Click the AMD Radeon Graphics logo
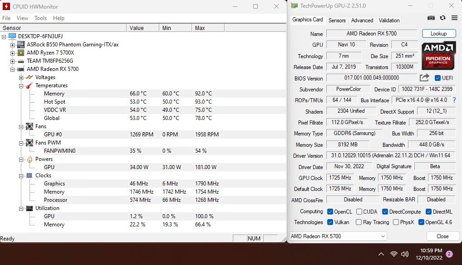 click(x=438, y=55)
